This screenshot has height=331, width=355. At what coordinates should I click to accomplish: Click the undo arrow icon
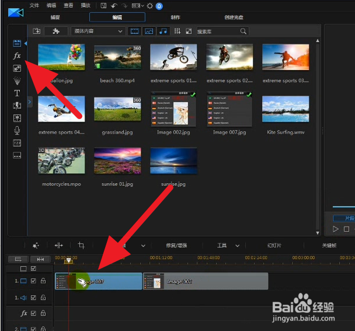click(x=114, y=6)
